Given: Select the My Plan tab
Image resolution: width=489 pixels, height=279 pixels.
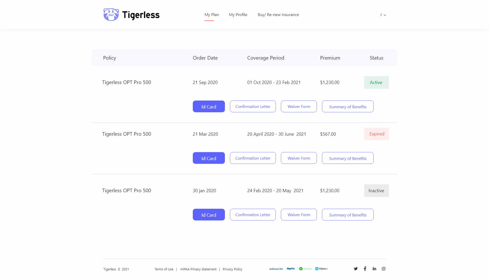Looking at the screenshot, I should click(211, 15).
